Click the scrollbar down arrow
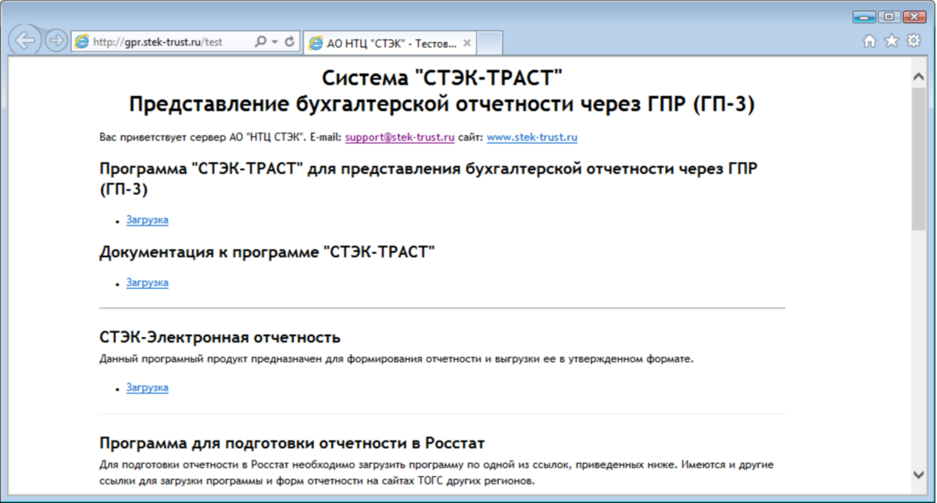 pyautogui.click(x=918, y=475)
